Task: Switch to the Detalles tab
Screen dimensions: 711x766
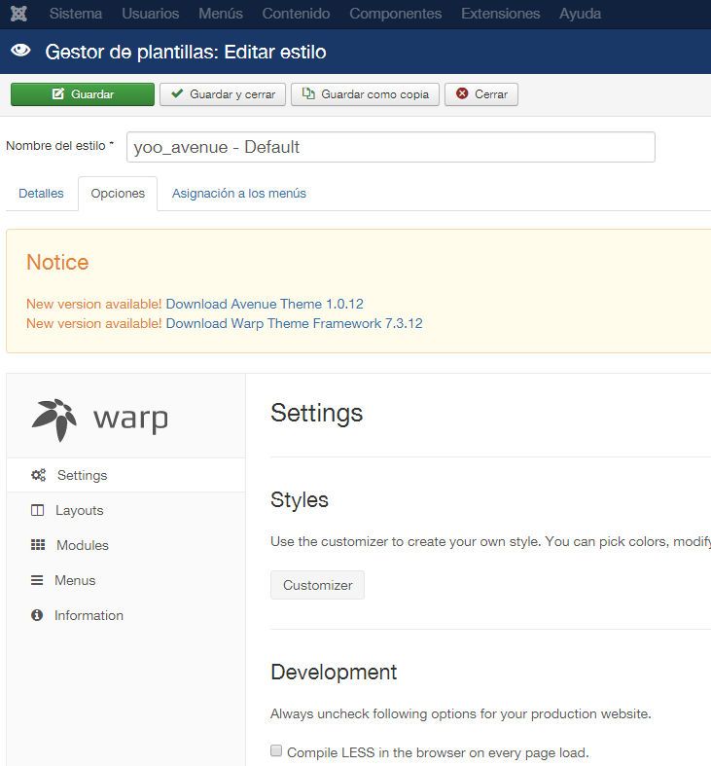Action: tap(41, 194)
